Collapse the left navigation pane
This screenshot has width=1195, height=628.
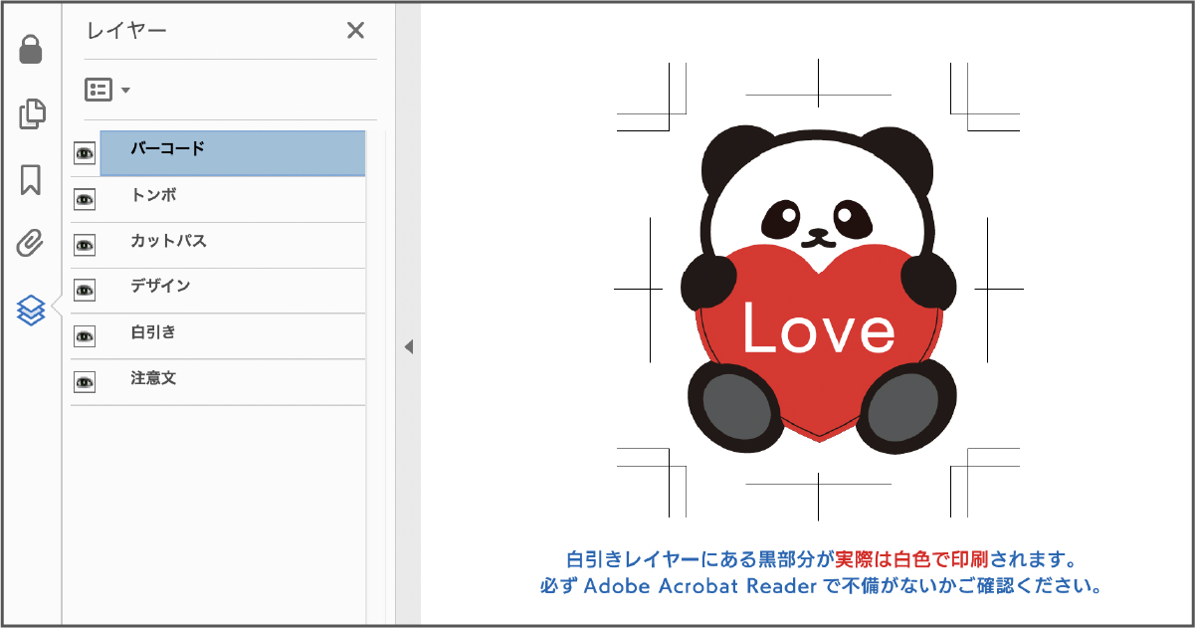(x=408, y=346)
